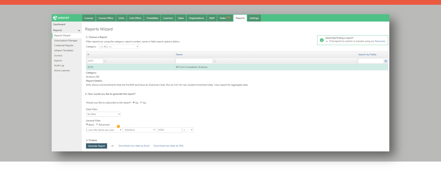Open the Resources link in help box
Screen dimensions: 441x172
(x=380, y=41)
